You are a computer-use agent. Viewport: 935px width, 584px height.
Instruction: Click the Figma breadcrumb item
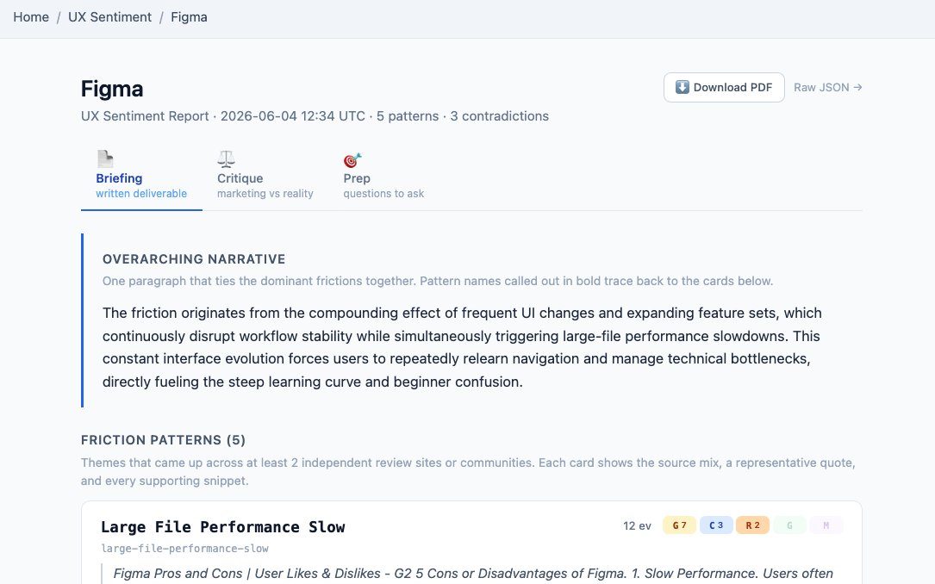(189, 17)
